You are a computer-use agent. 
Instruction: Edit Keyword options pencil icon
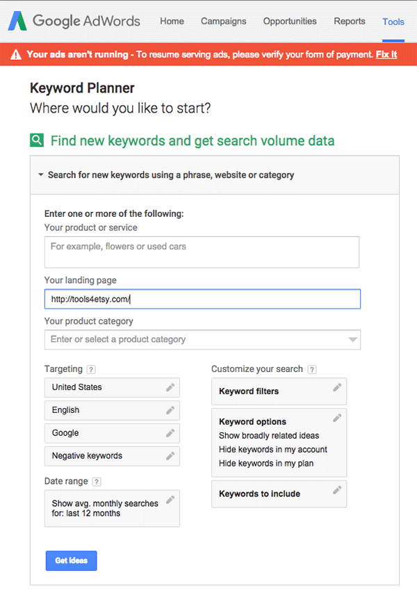(337, 418)
